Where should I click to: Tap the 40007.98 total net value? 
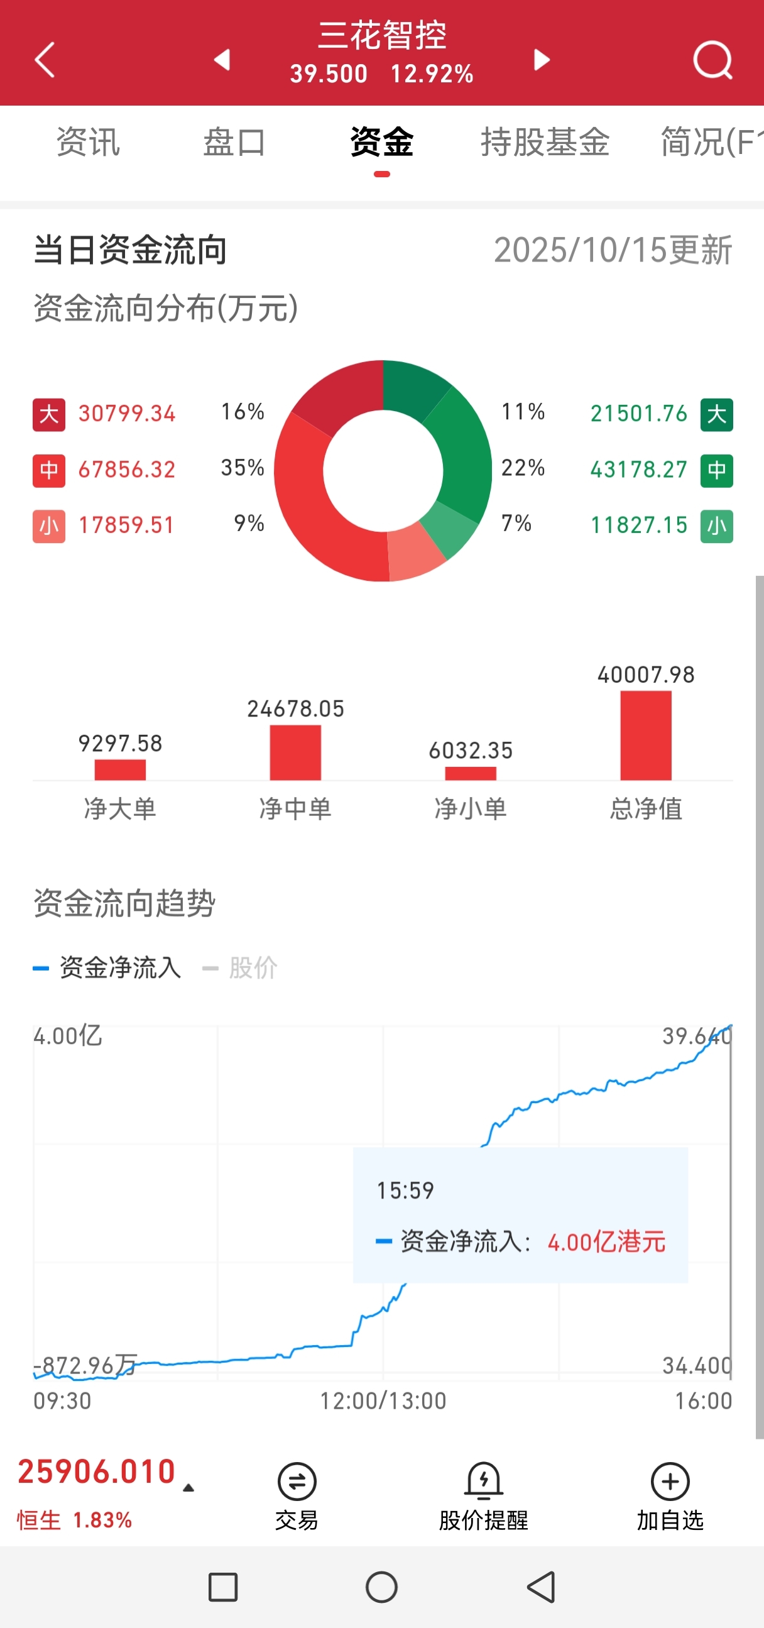646,674
